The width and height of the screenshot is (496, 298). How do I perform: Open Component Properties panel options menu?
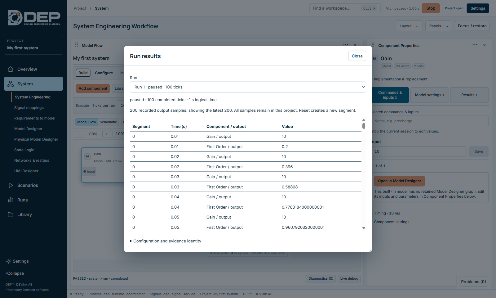pyautogui.click(x=475, y=45)
